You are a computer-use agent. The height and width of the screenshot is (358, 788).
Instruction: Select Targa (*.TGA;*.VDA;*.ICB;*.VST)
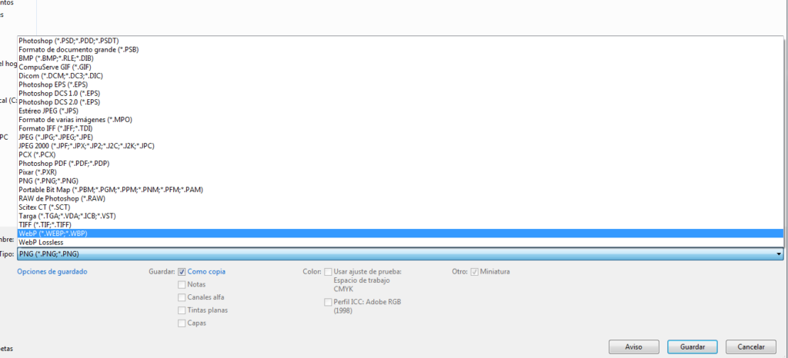pyautogui.click(x=400, y=216)
